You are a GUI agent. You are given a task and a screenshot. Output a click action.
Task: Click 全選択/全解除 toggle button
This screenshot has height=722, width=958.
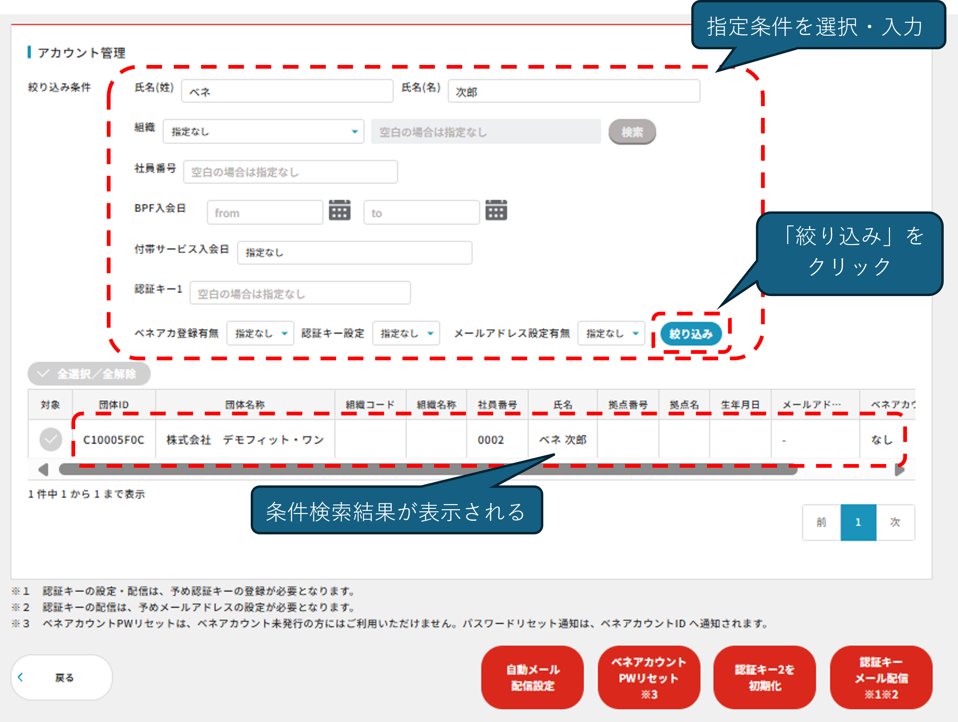pos(89,374)
